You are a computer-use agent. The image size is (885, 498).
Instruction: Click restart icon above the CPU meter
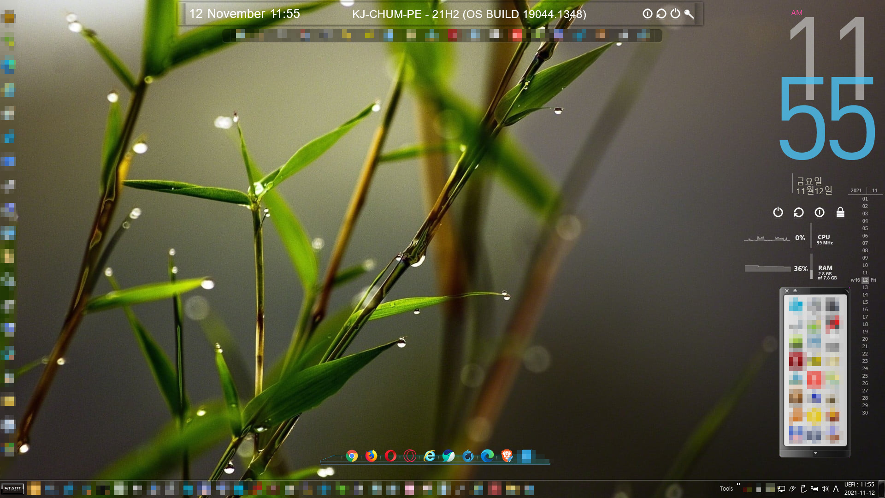799,212
